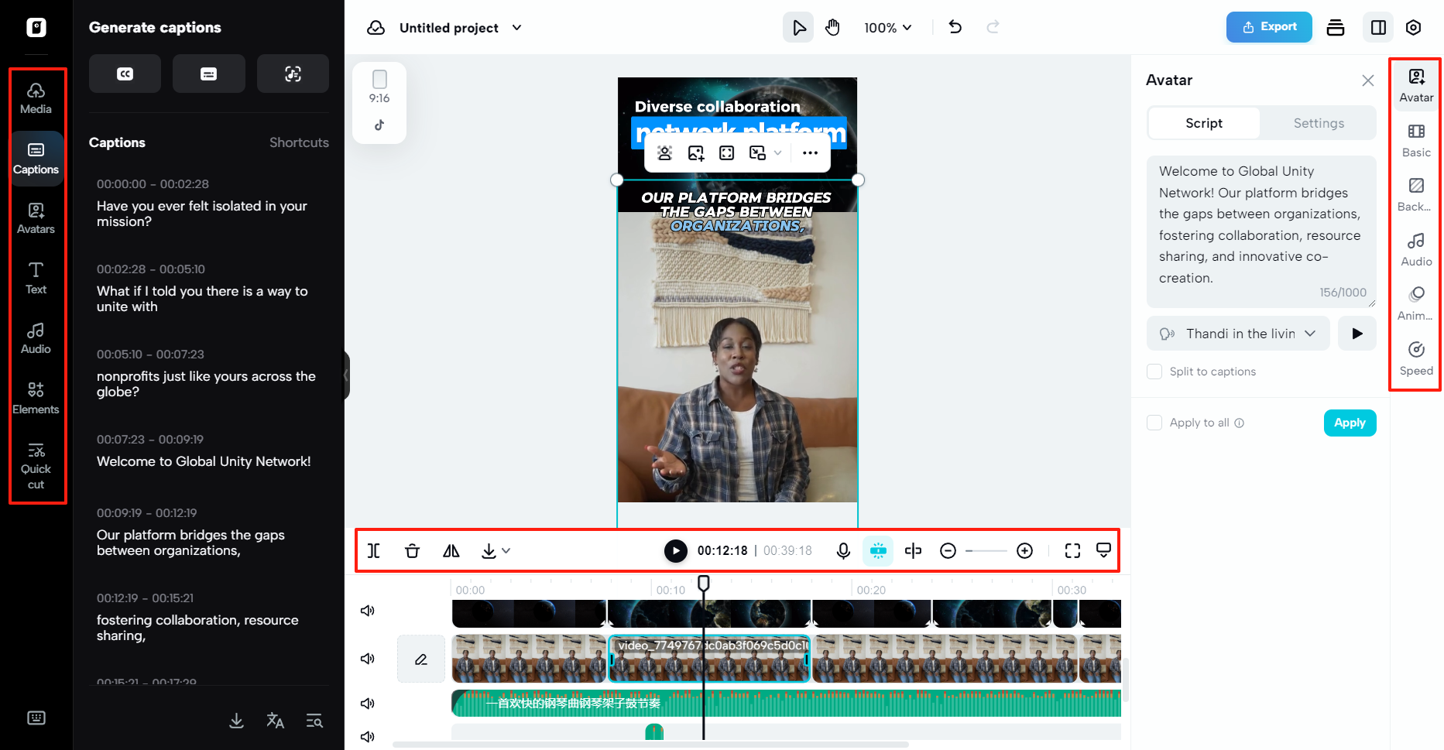Open the Speed properties tab

1416,358
